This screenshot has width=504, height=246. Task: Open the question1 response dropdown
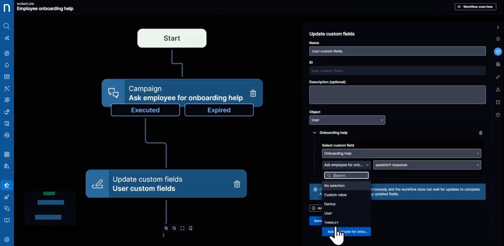(427, 165)
